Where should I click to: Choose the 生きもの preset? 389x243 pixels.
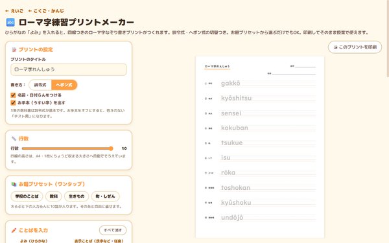[x=77, y=196]
